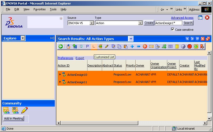This screenshot has width=213, height=132.
Task: Click the Customized List L icon
Action: tap(94, 47)
